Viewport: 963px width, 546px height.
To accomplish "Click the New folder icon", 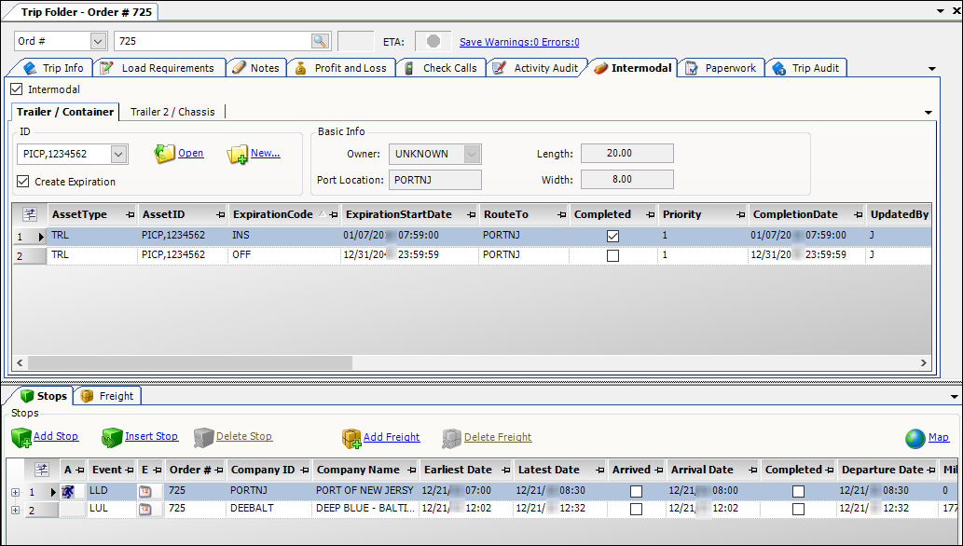I will 237,154.
